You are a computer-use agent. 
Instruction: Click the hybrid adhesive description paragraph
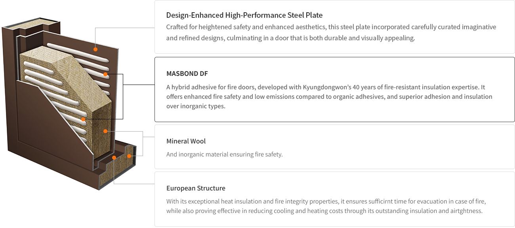pyautogui.click(x=329, y=96)
